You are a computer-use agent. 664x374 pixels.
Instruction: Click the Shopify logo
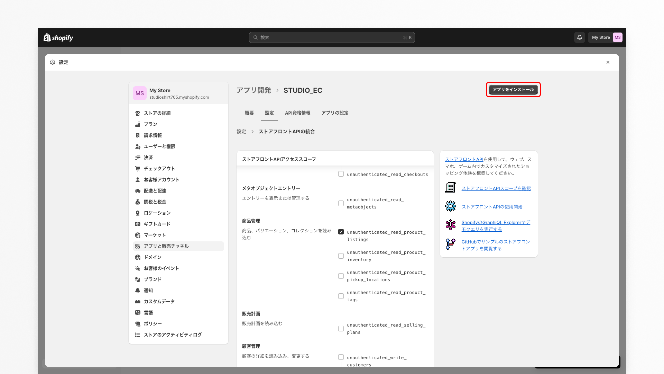pos(58,37)
